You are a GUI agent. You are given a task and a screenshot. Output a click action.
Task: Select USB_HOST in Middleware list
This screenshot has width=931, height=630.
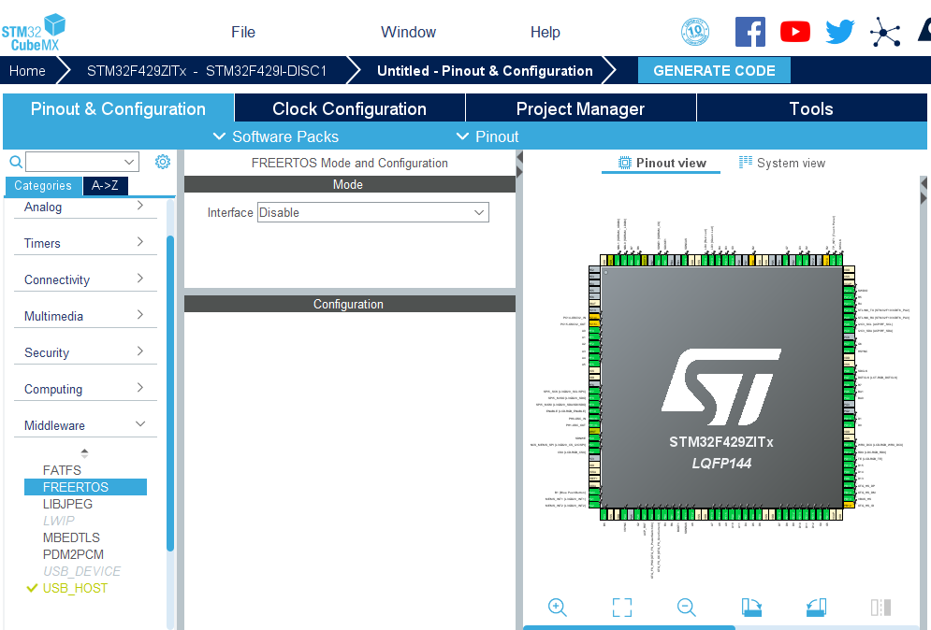click(75, 589)
